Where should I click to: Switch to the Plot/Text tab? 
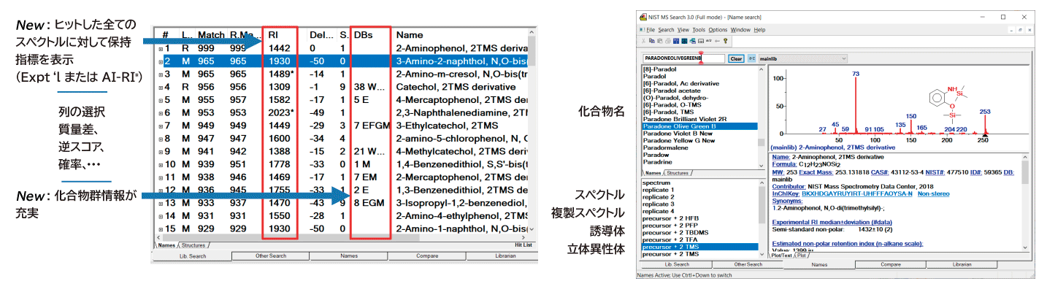coord(781,255)
